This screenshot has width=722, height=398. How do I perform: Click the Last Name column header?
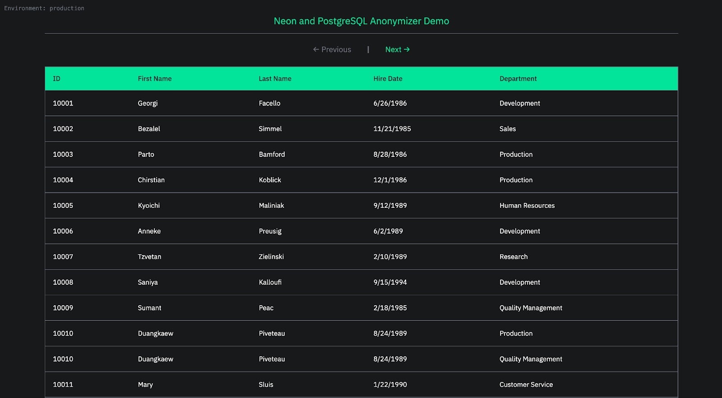275,78
